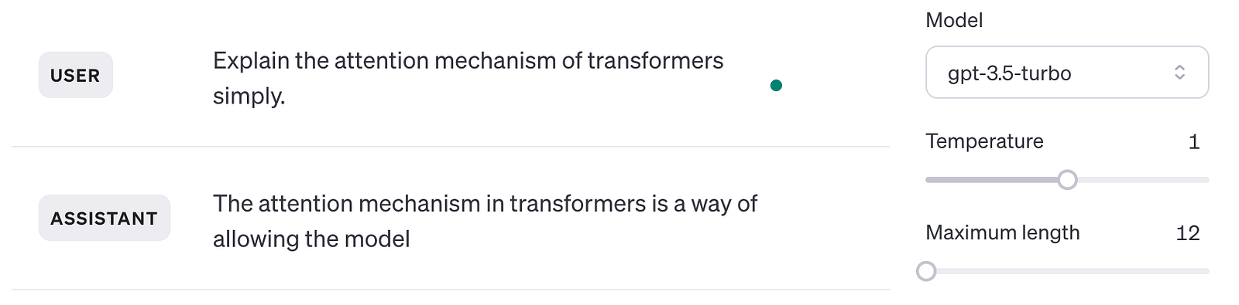
Task: Click the Temperature value field showing 1
Action: [1193, 142]
